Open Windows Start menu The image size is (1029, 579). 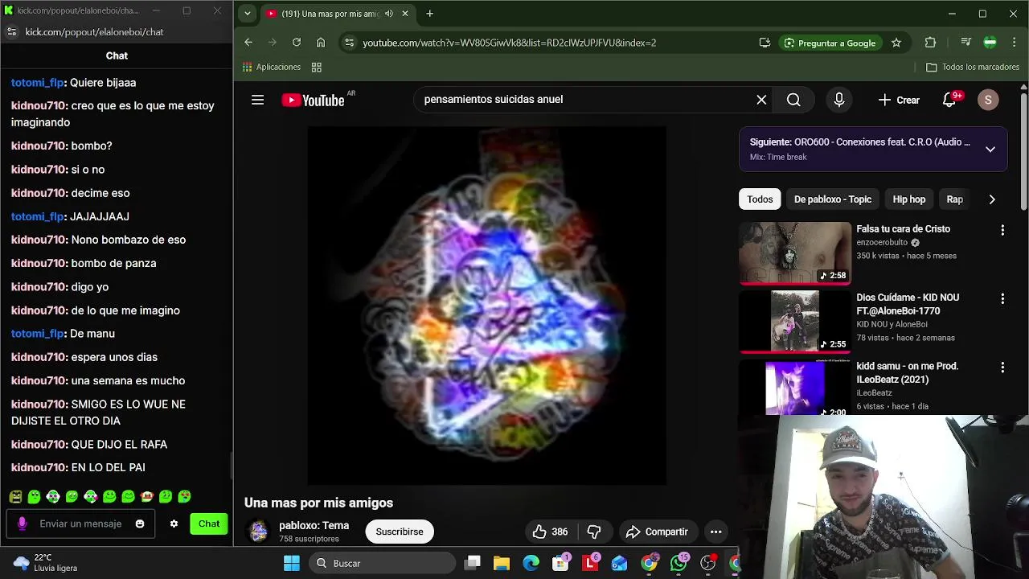(292, 563)
